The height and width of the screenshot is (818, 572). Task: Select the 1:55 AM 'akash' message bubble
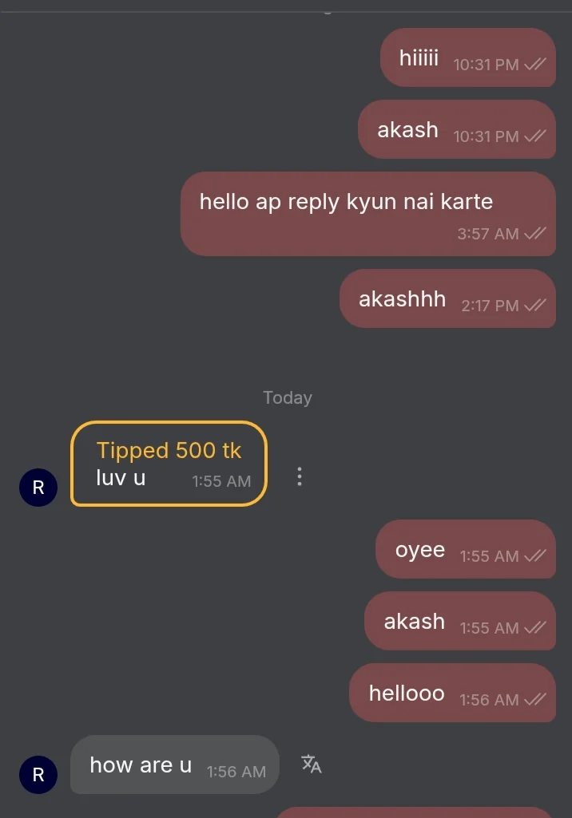(x=460, y=621)
